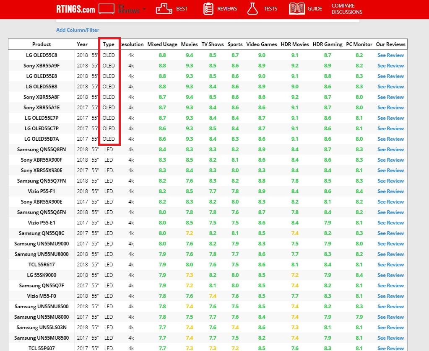Select the Samsung UN55MU9000 product name
The height and width of the screenshot is (351, 429).
coord(42,244)
